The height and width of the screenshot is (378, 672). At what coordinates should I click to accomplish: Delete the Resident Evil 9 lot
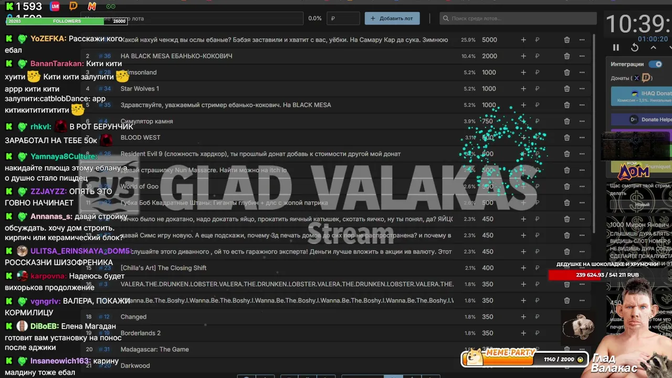[x=567, y=154]
